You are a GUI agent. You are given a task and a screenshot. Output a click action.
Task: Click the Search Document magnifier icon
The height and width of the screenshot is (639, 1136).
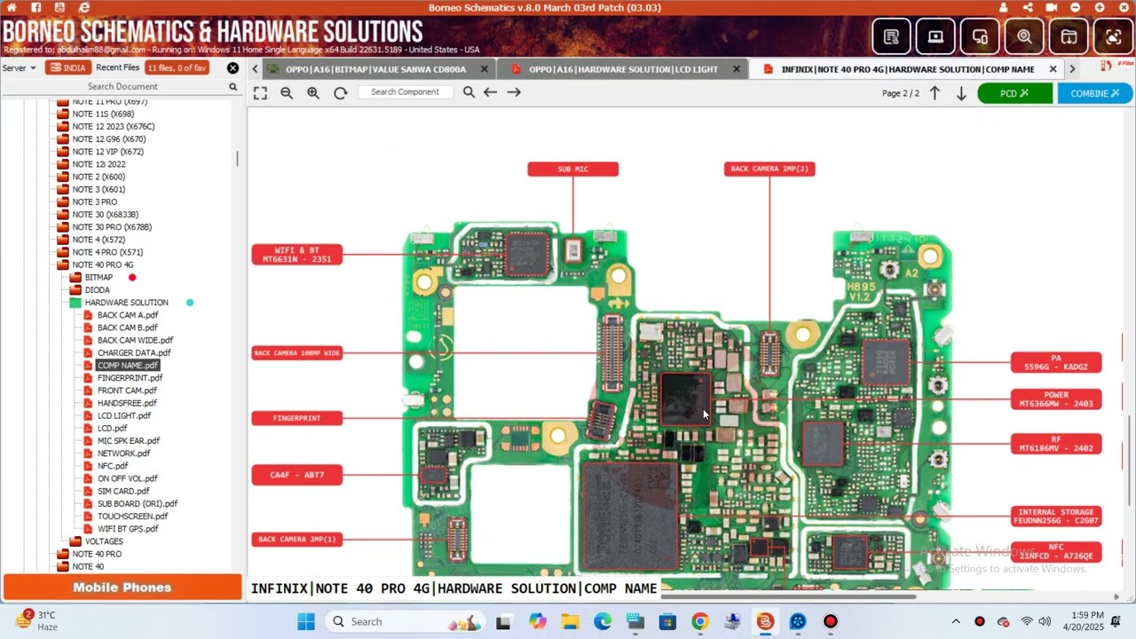click(233, 87)
